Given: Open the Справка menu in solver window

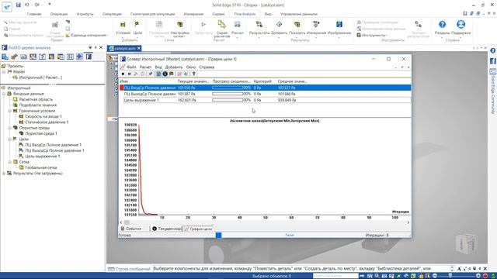Looking at the screenshot, I should click(207, 67).
